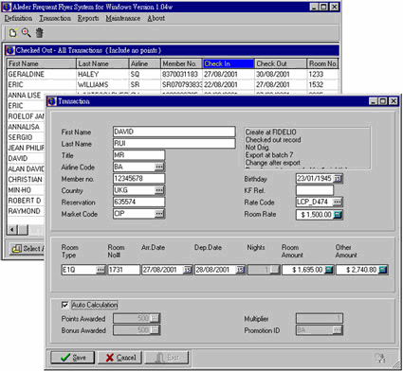Open the Birthday calendar picker icon
The height and width of the screenshot is (371, 403).
(x=338, y=179)
